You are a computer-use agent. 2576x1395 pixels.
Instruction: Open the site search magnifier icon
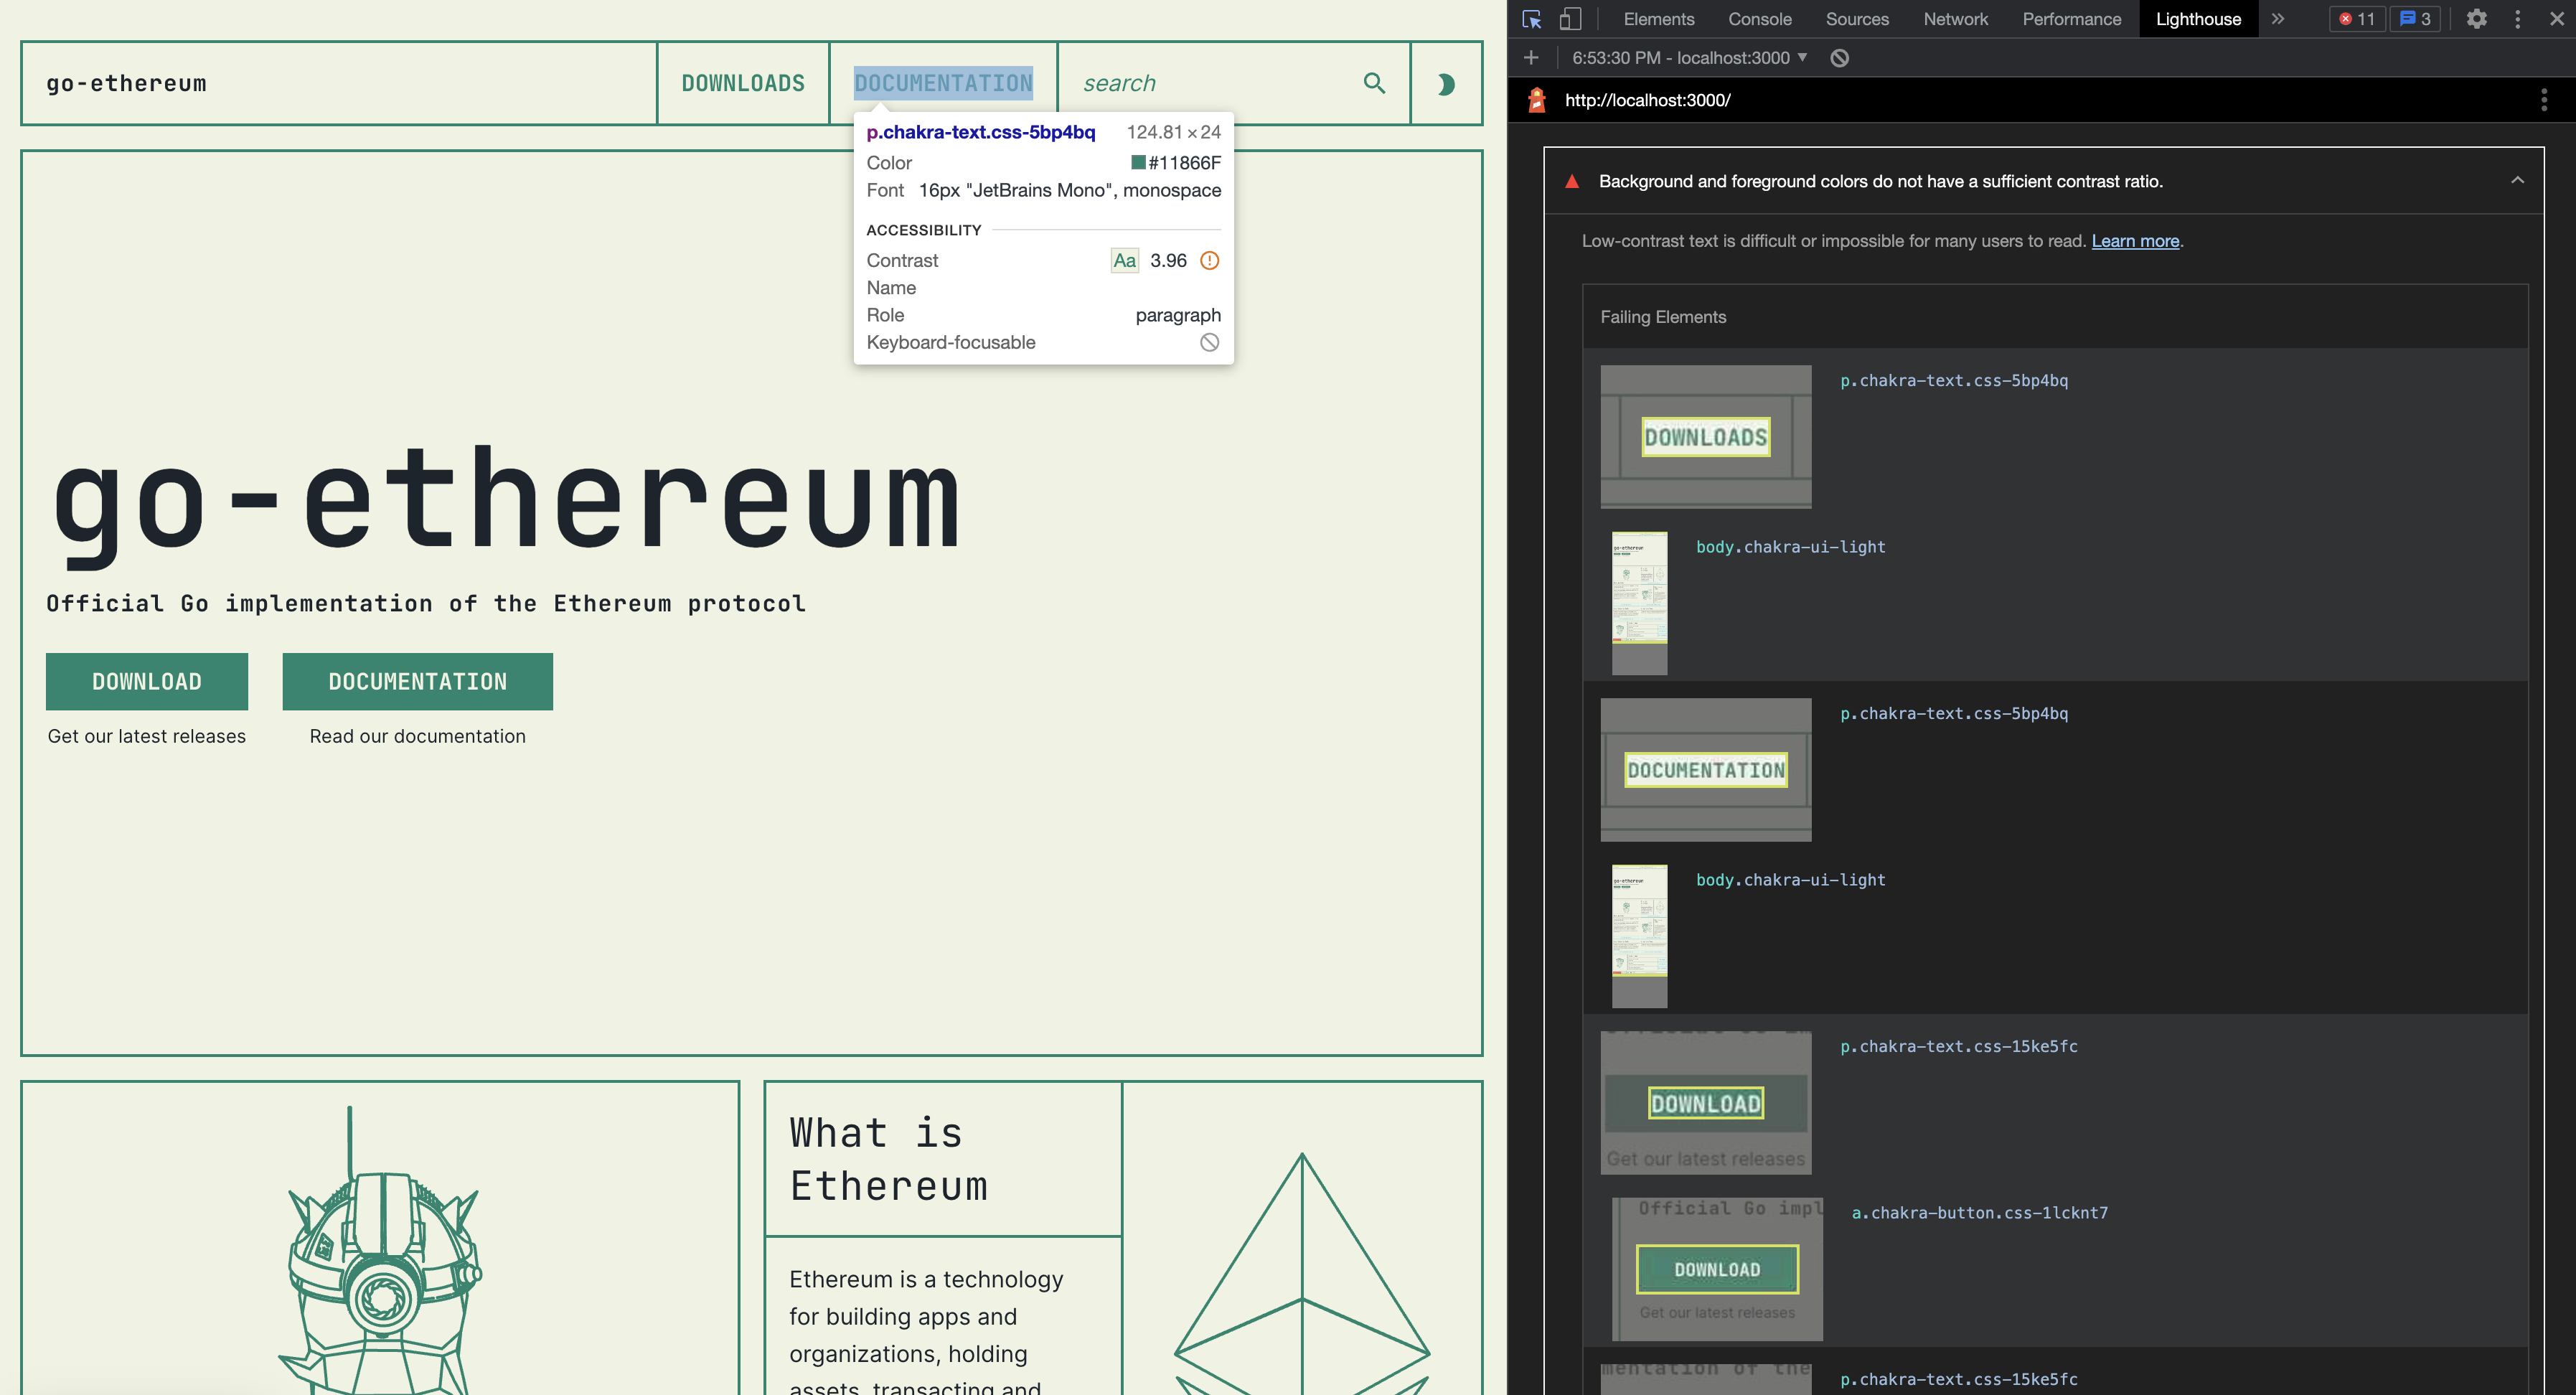point(1374,83)
